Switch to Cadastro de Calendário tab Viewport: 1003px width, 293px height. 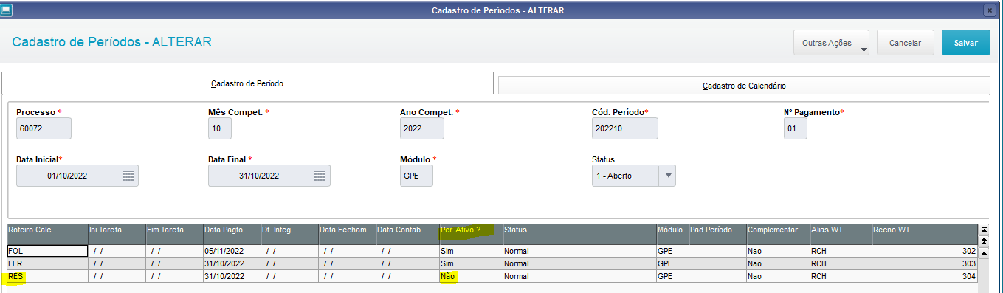pyautogui.click(x=744, y=86)
